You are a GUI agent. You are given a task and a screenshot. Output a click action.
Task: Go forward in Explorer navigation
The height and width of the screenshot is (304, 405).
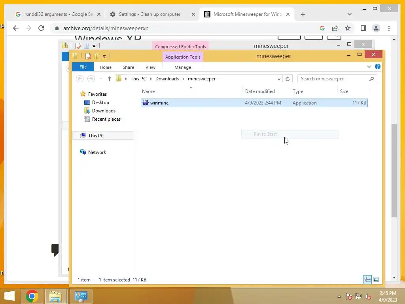point(91,79)
